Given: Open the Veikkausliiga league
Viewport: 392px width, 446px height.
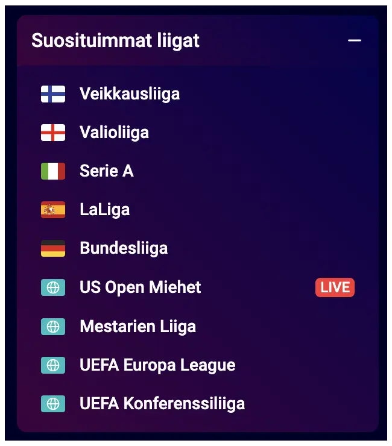Looking at the screenshot, I should (x=130, y=94).
